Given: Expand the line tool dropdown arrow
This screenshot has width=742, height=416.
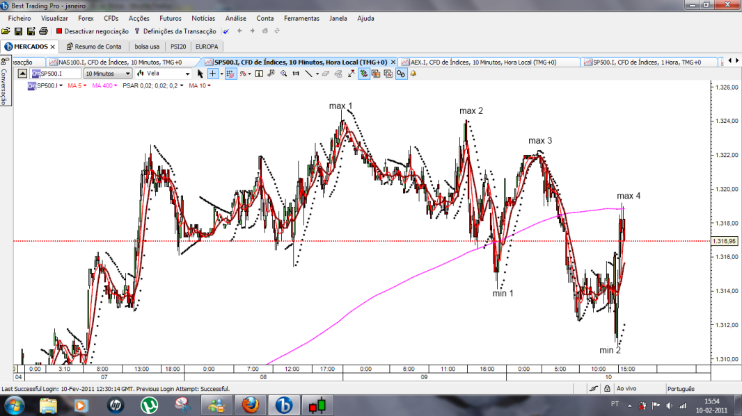Looking at the screenshot, I should pyautogui.click(x=317, y=74).
